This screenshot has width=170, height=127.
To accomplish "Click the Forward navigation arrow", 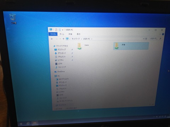I will 57,39.
